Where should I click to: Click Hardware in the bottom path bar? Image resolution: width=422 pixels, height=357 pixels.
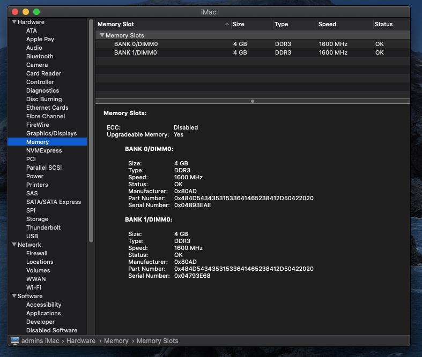[x=81, y=341]
